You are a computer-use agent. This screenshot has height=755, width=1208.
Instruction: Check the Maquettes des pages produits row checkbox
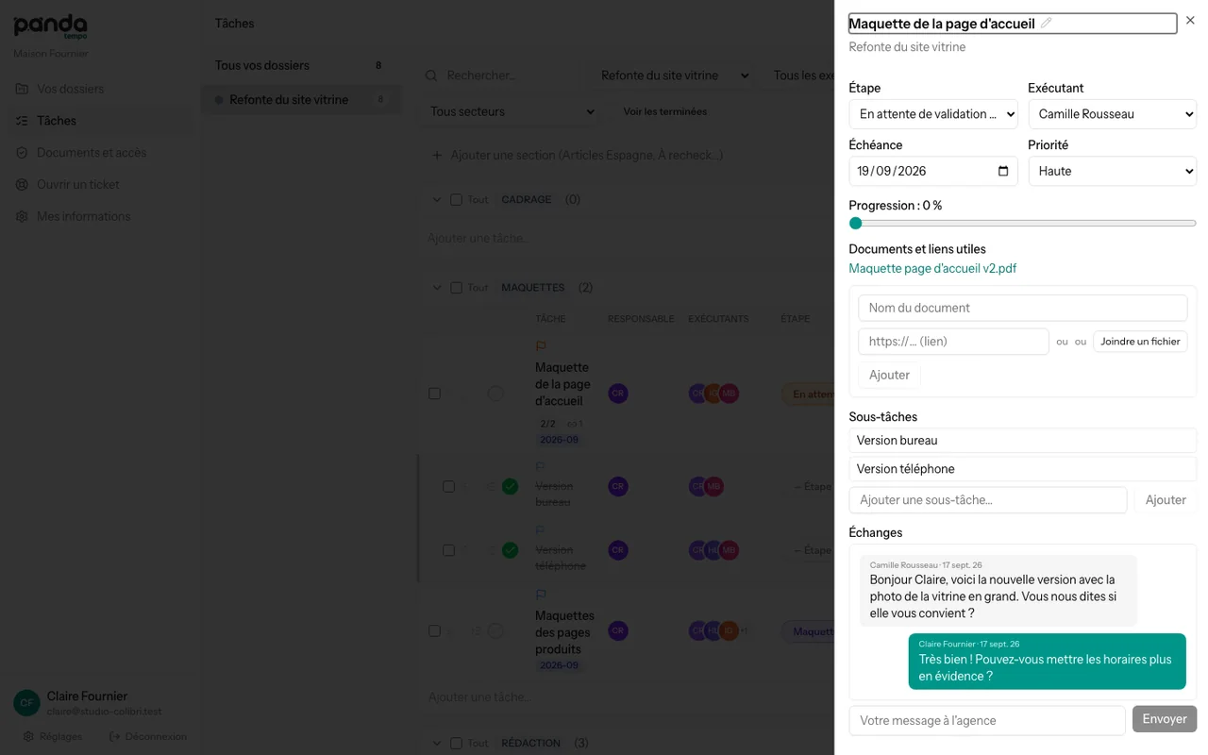click(434, 630)
